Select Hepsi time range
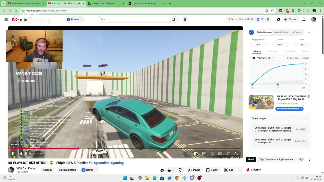This screenshot has height=182, width=324. (305, 51)
